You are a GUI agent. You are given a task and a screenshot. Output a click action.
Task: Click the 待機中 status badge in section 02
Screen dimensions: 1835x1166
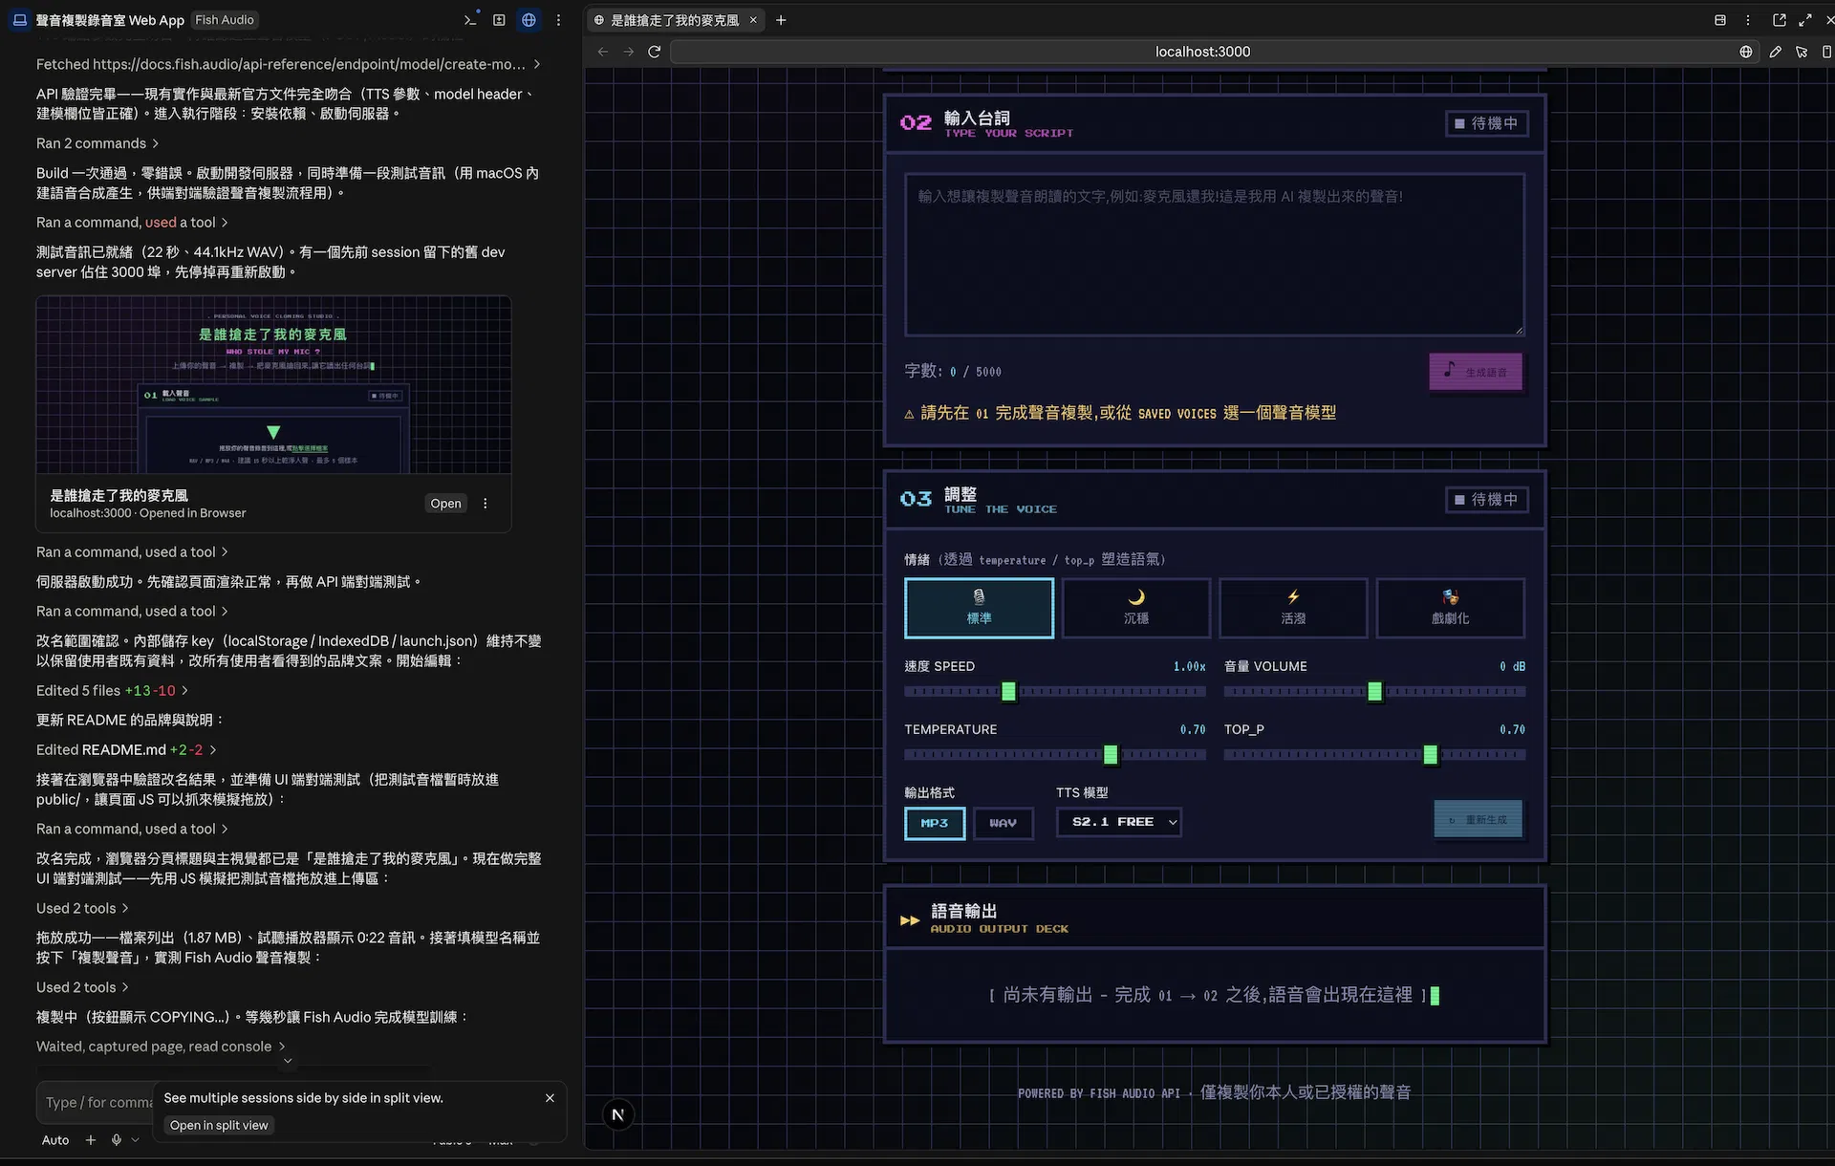[x=1486, y=123]
